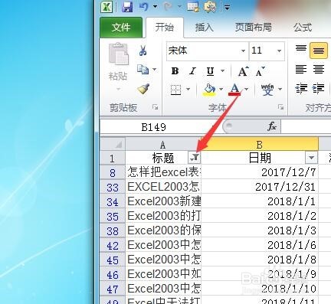Select row header 8

(x=113, y=173)
